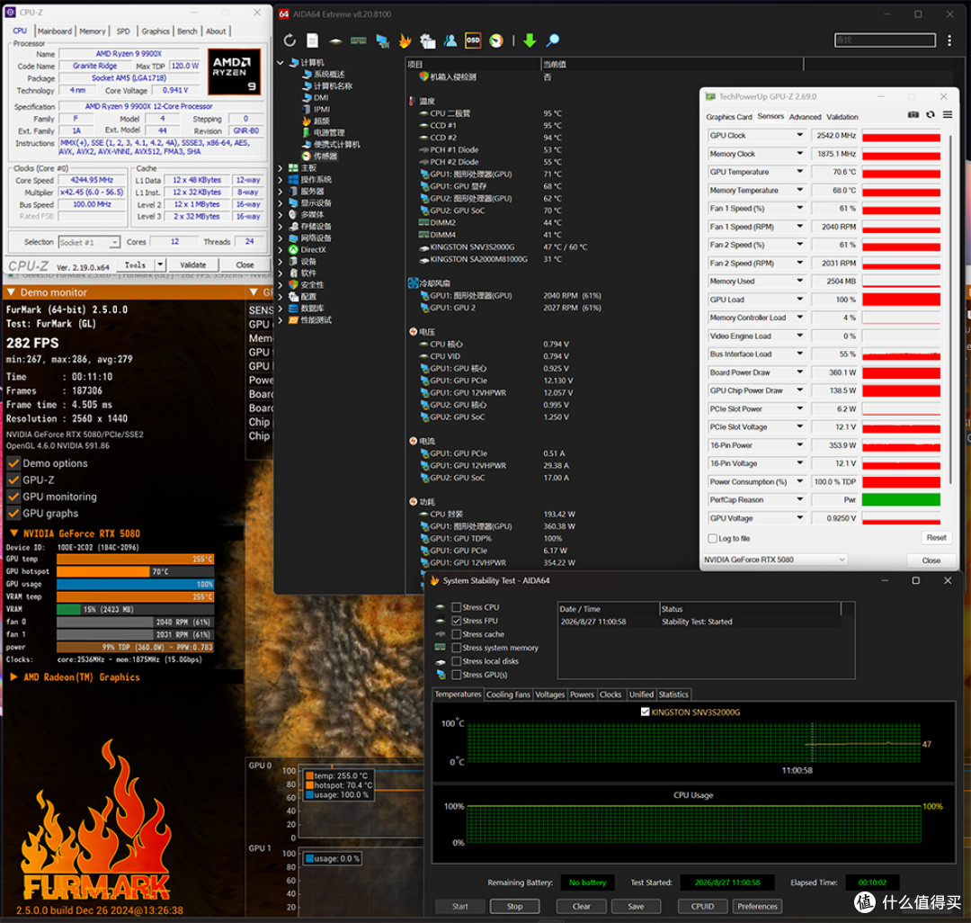This screenshot has width=971, height=923.
Task: Click the magnifier search toolbar icon
Action: [552, 40]
